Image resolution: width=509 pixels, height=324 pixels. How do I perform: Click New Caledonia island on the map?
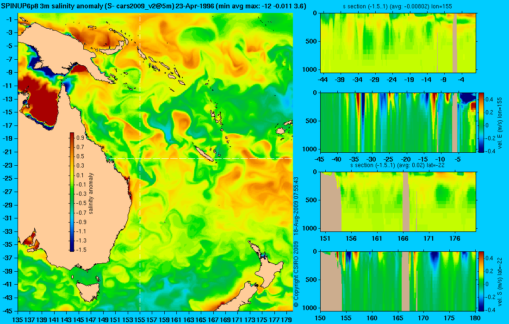point(205,154)
